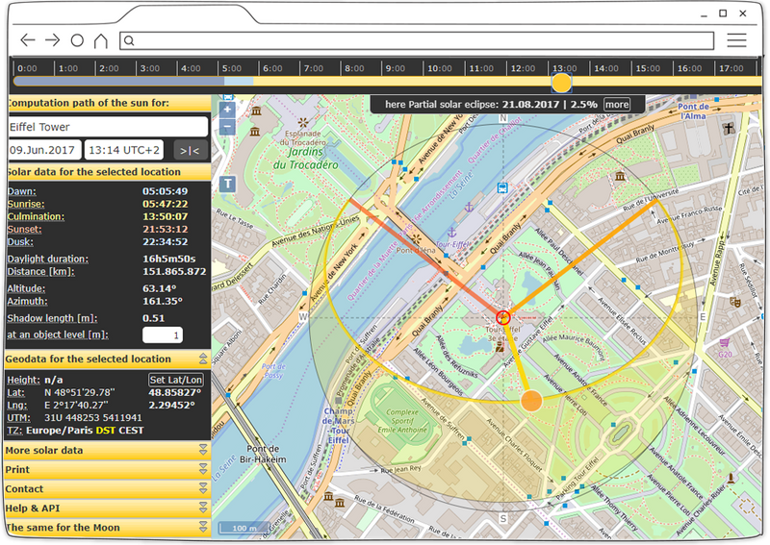
Task: Click the date field 09.Jun.2017
Action: [x=44, y=150]
